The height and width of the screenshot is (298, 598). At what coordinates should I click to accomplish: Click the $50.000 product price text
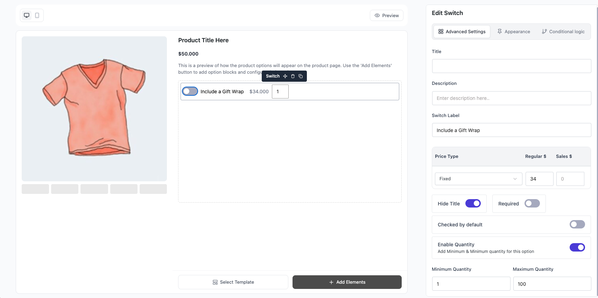point(188,54)
